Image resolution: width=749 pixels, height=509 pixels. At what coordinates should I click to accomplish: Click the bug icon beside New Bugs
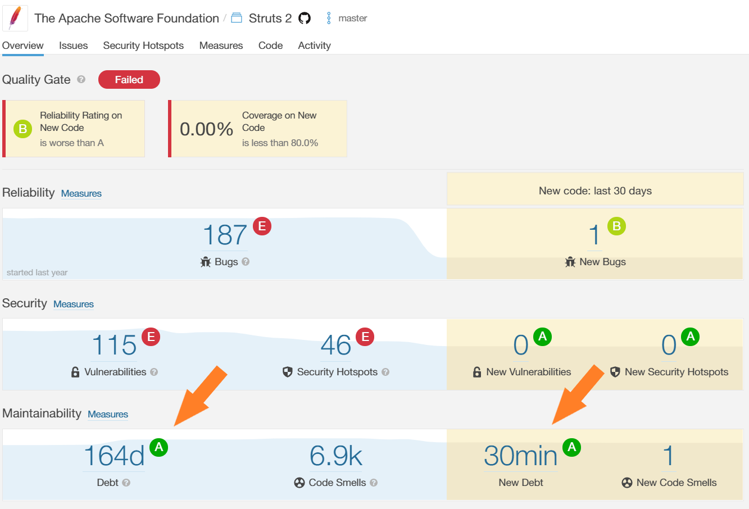[x=570, y=262]
